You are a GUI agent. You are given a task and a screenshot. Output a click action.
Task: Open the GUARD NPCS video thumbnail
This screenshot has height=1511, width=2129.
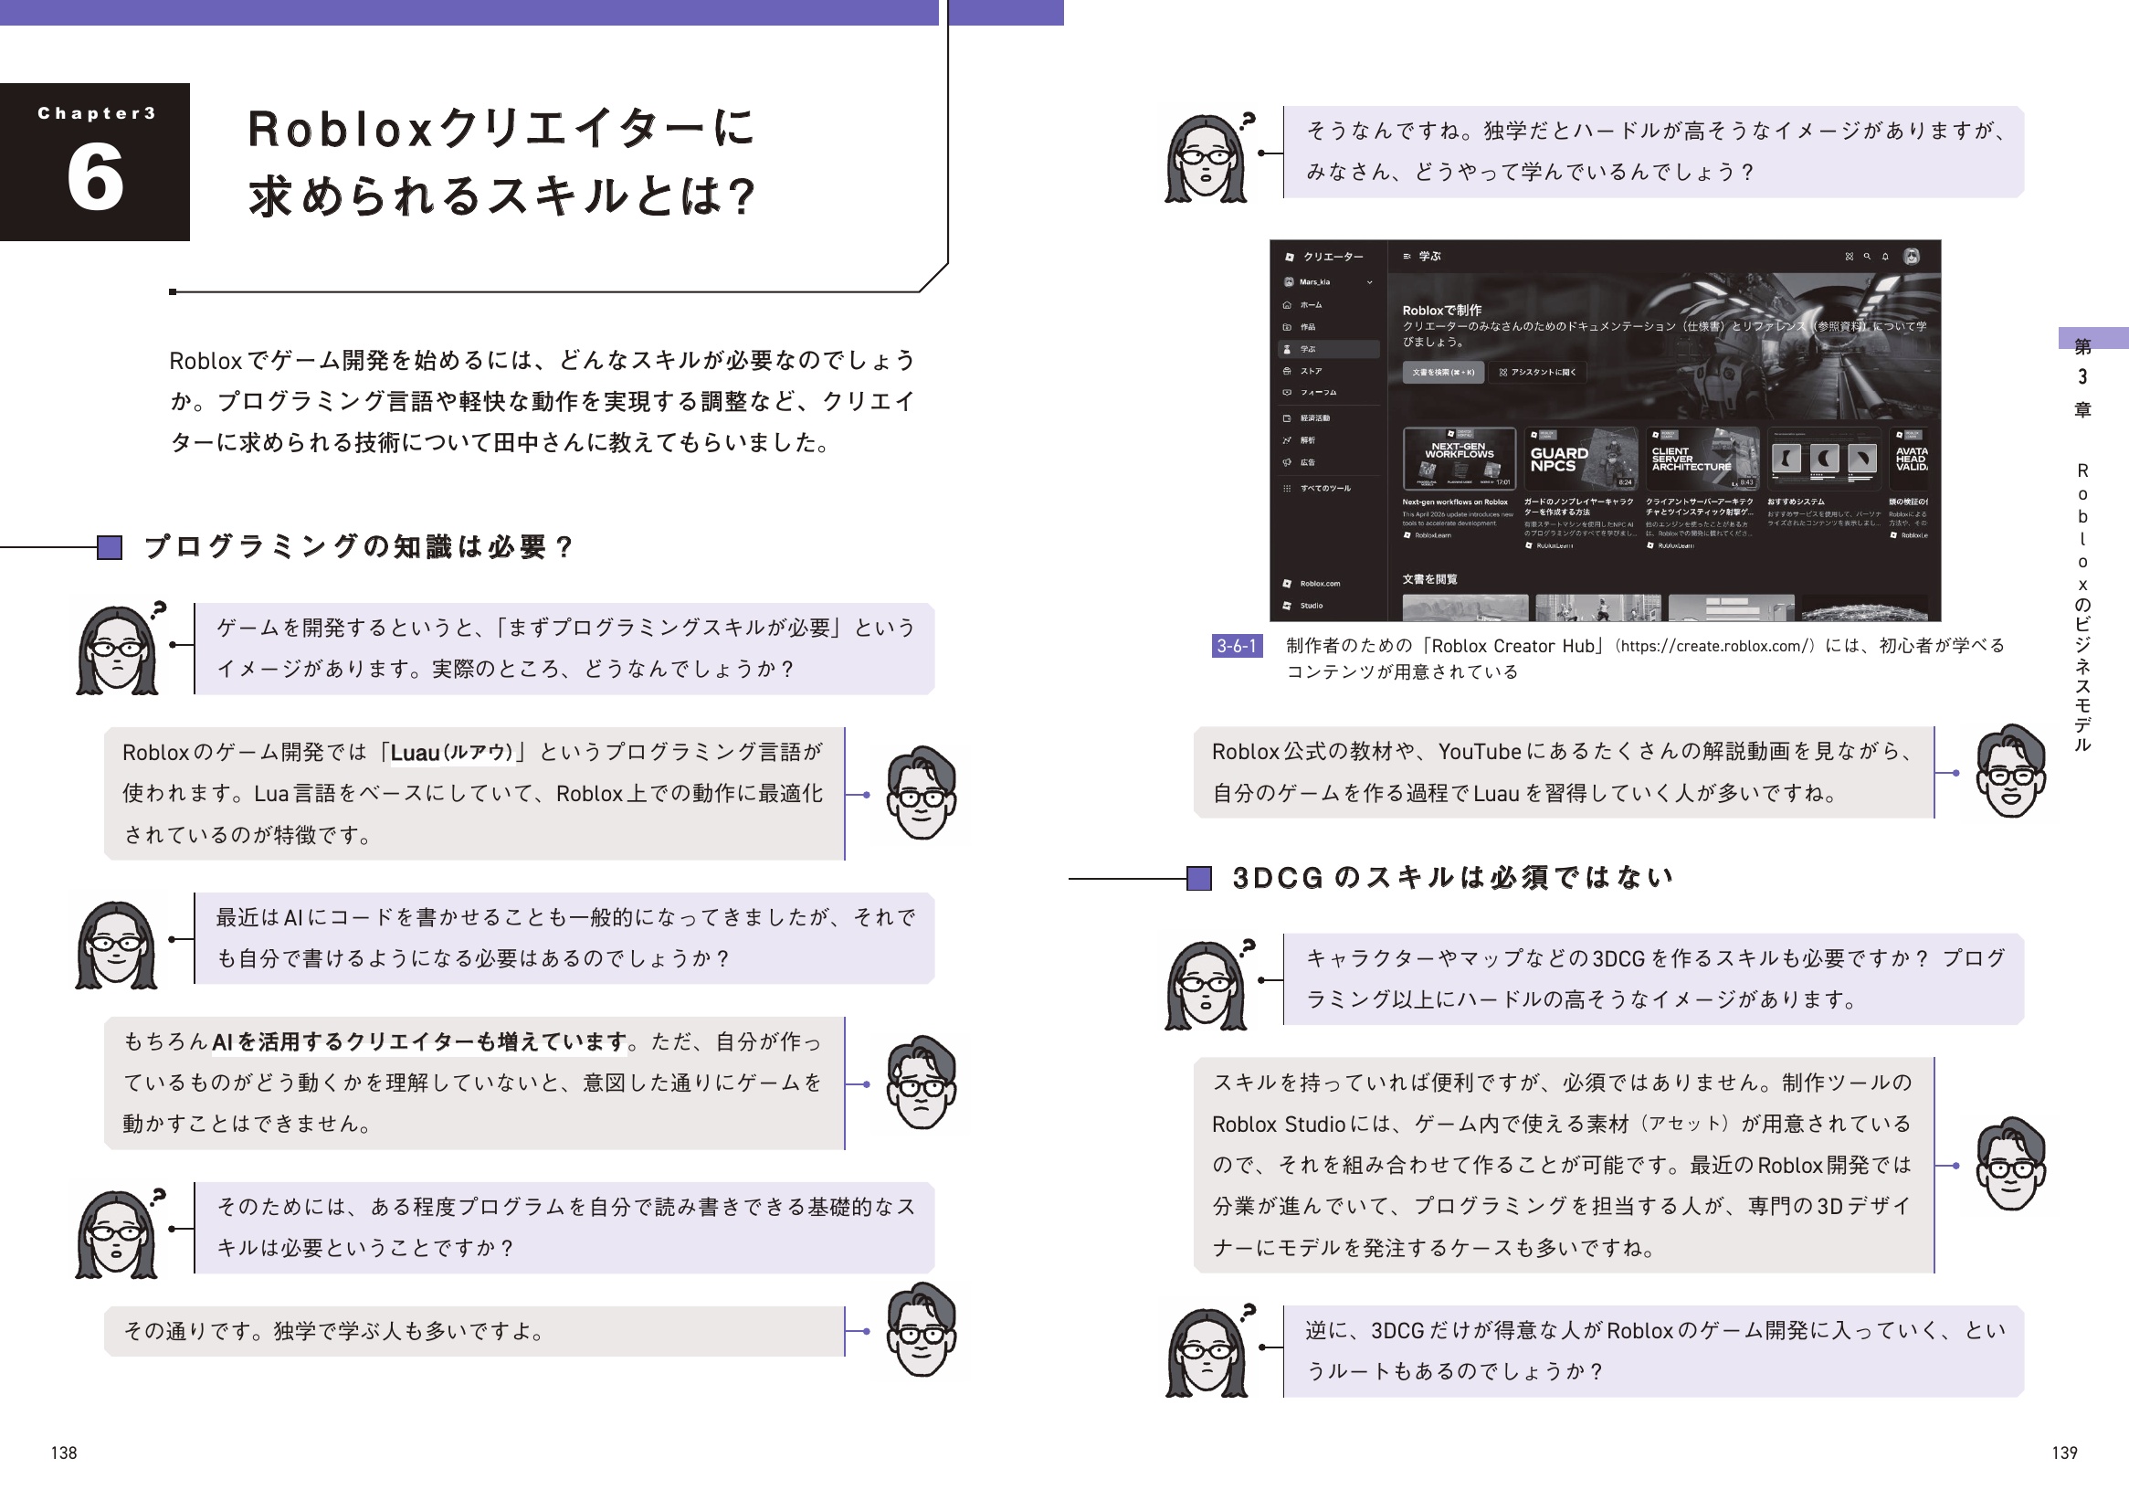[1580, 459]
